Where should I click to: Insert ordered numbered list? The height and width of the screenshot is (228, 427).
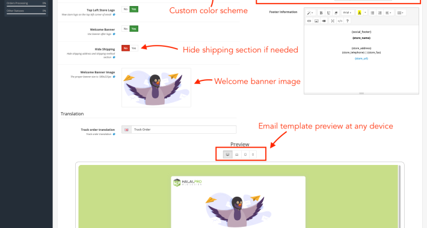[379, 13]
